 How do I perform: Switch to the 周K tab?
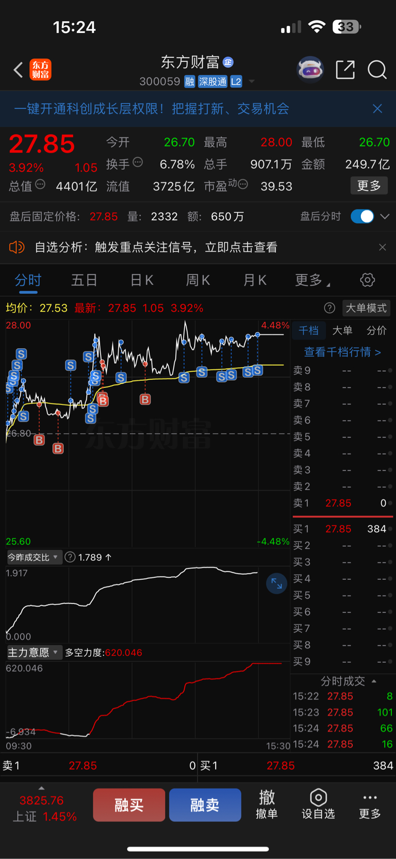click(198, 280)
